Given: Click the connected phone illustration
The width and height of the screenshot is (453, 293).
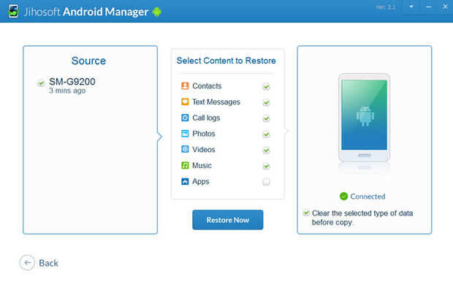Looking at the screenshot, I should [365, 118].
